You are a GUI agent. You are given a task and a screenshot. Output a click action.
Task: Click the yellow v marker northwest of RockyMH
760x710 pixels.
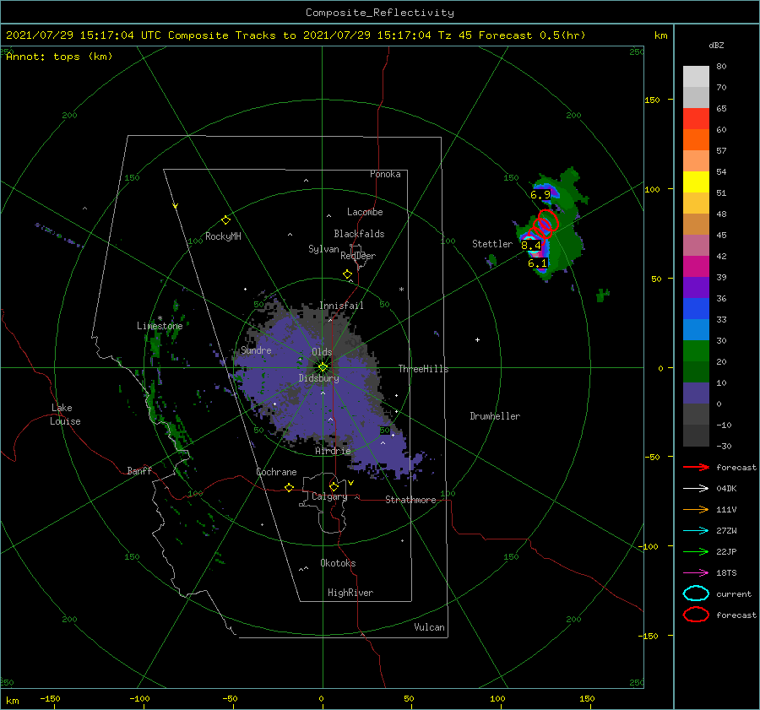176,206
